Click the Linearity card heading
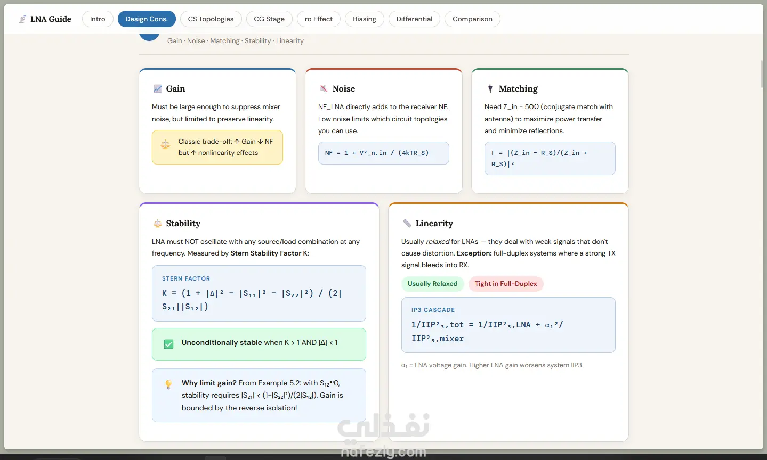Screen dimensions: 767x460 [434, 224]
